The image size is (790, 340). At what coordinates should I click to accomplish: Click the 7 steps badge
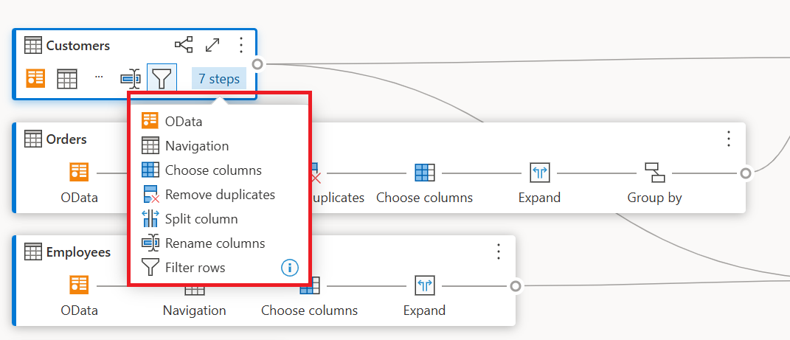coord(219,78)
